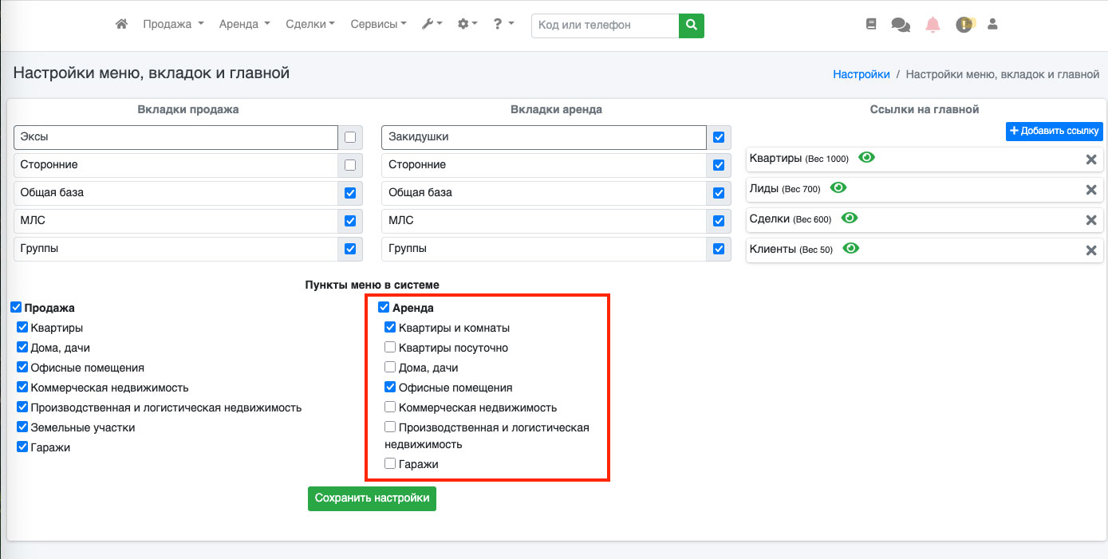Image resolution: width=1108 pixels, height=559 pixels.
Task: Click the green search magnifier button
Action: tap(692, 25)
